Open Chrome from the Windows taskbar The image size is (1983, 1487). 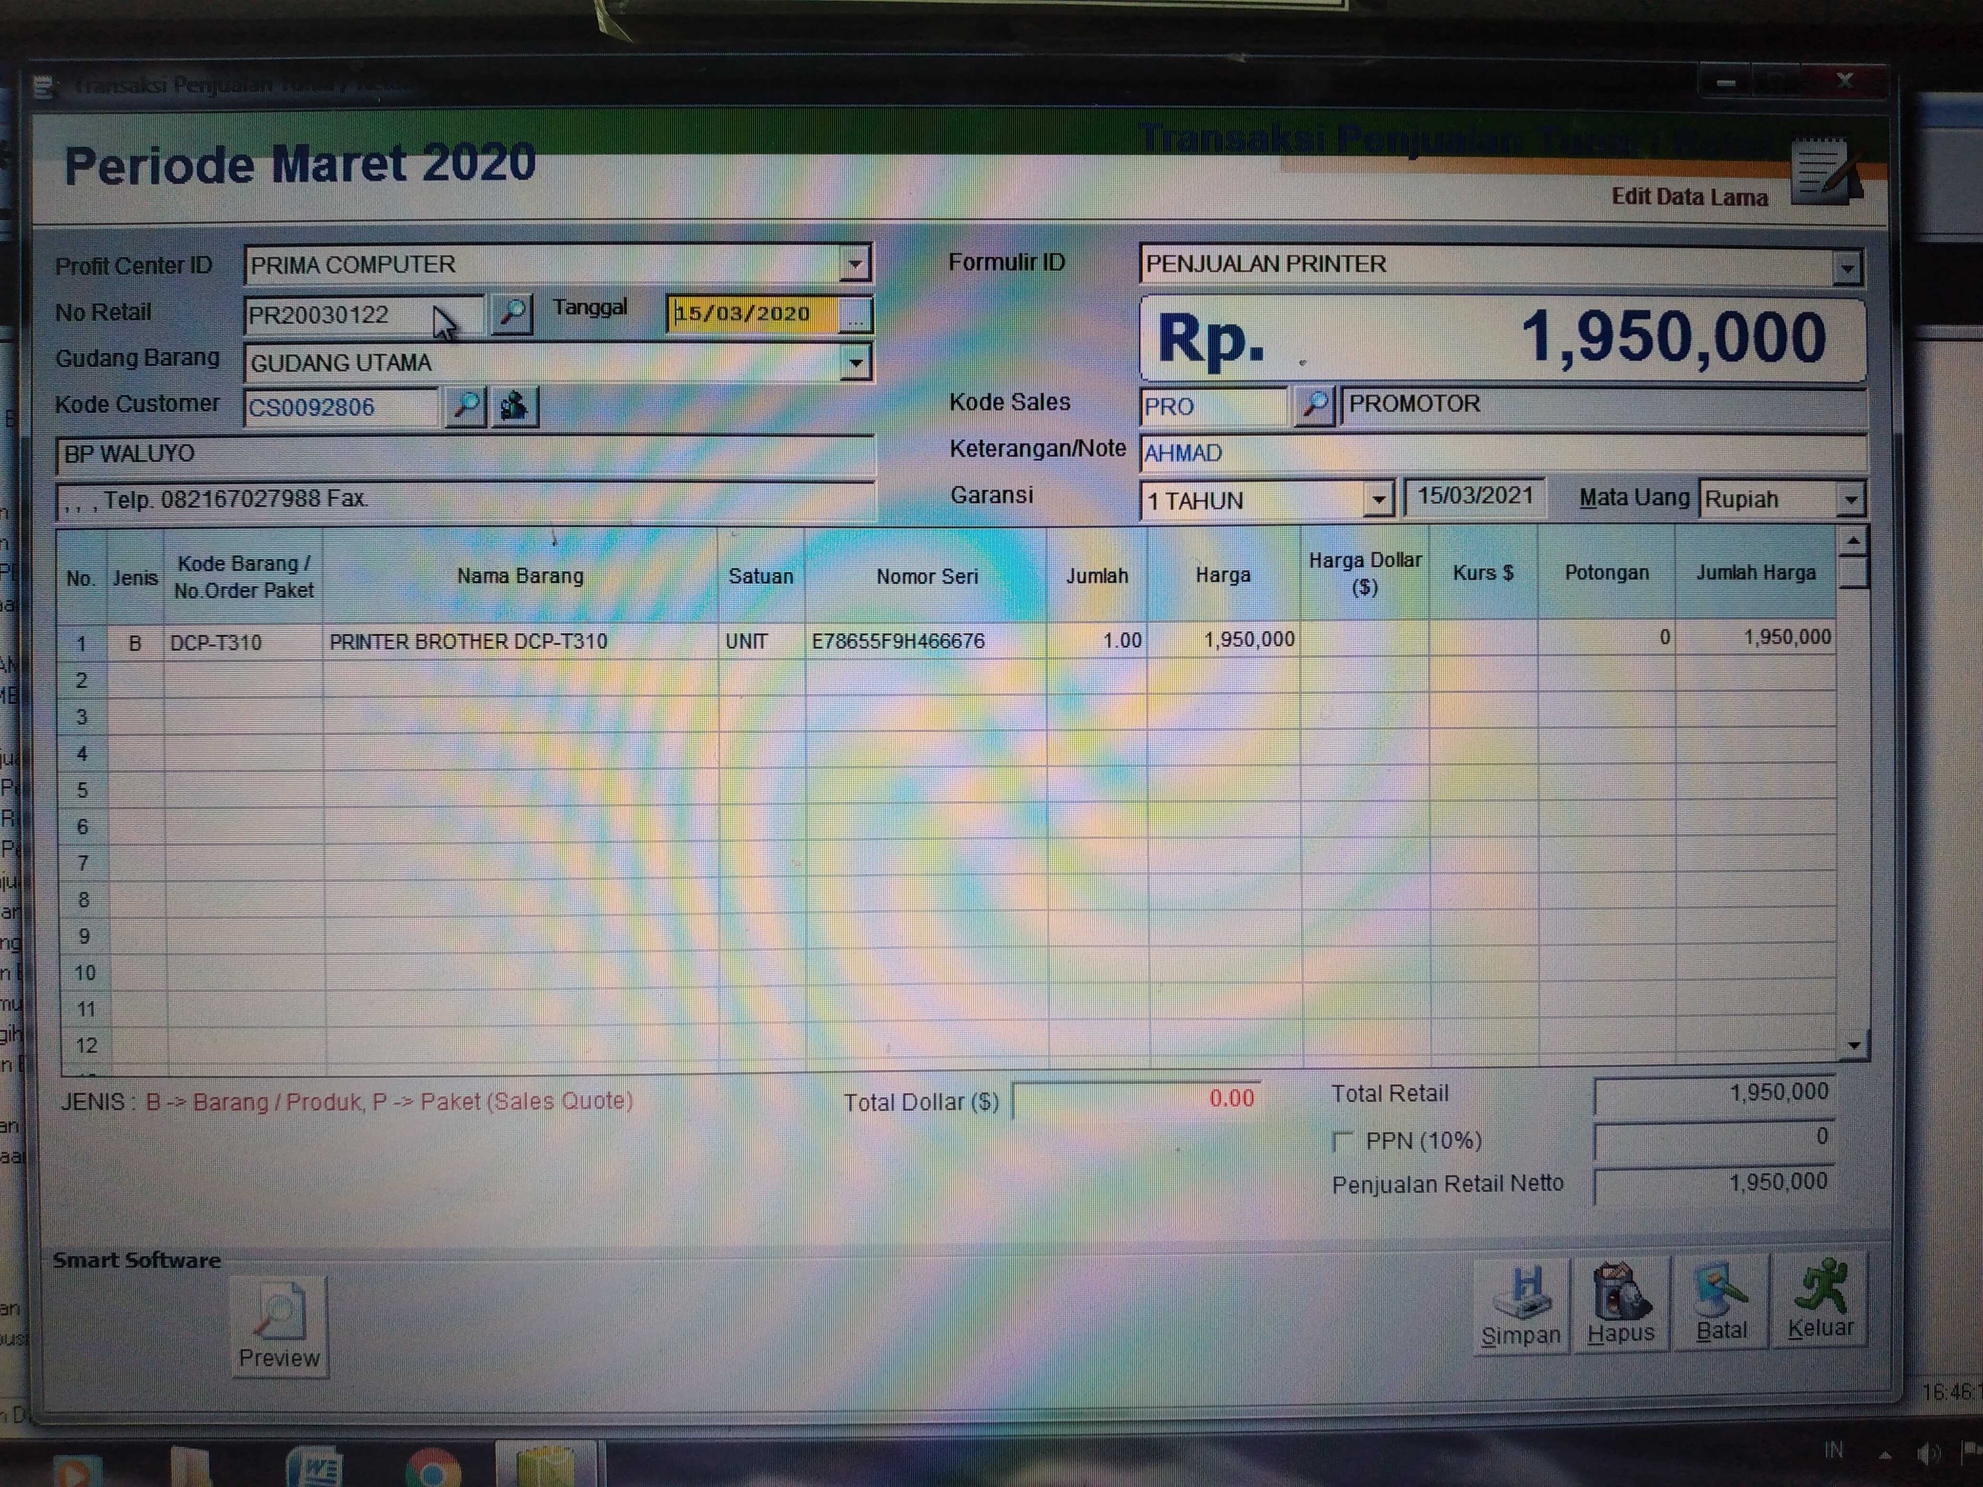(x=432, y=1470)
